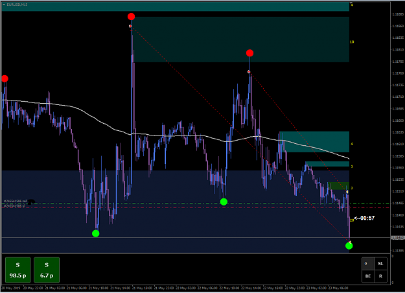Click the 21 May 02:00 time label
405x293 pixels.
click(x=55, y=288)
